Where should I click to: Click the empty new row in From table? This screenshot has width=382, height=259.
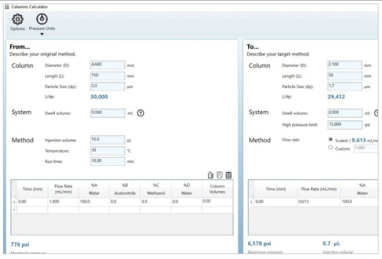click(x=122, y=210)
